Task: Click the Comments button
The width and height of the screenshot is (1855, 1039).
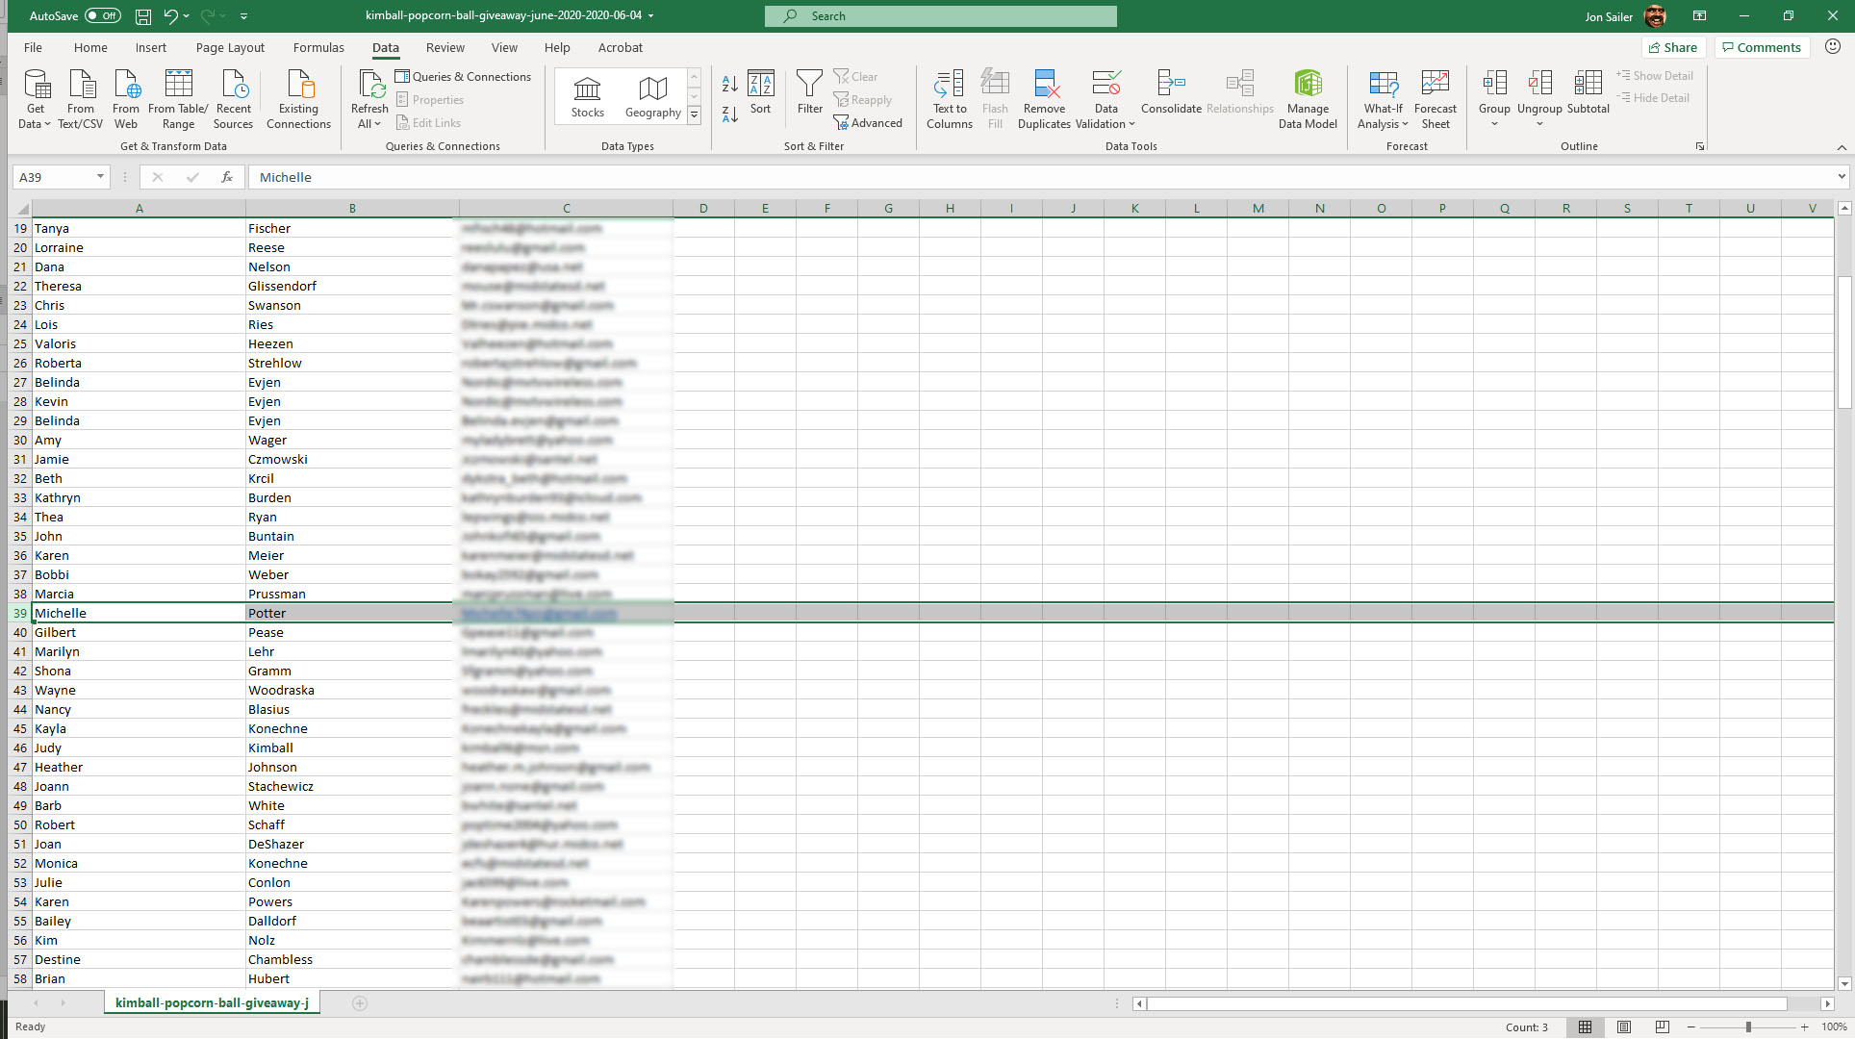Action: 1761,47
